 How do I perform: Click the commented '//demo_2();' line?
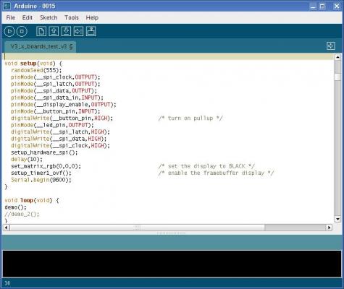(x=22, y=214)
